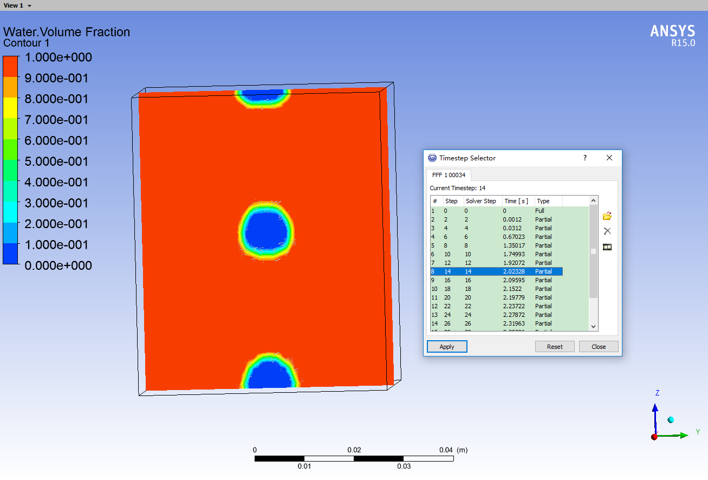Click the Timestep Selector eye icon in title bar
This screenshot has height=480, width=708.
[x=432, y=158]
